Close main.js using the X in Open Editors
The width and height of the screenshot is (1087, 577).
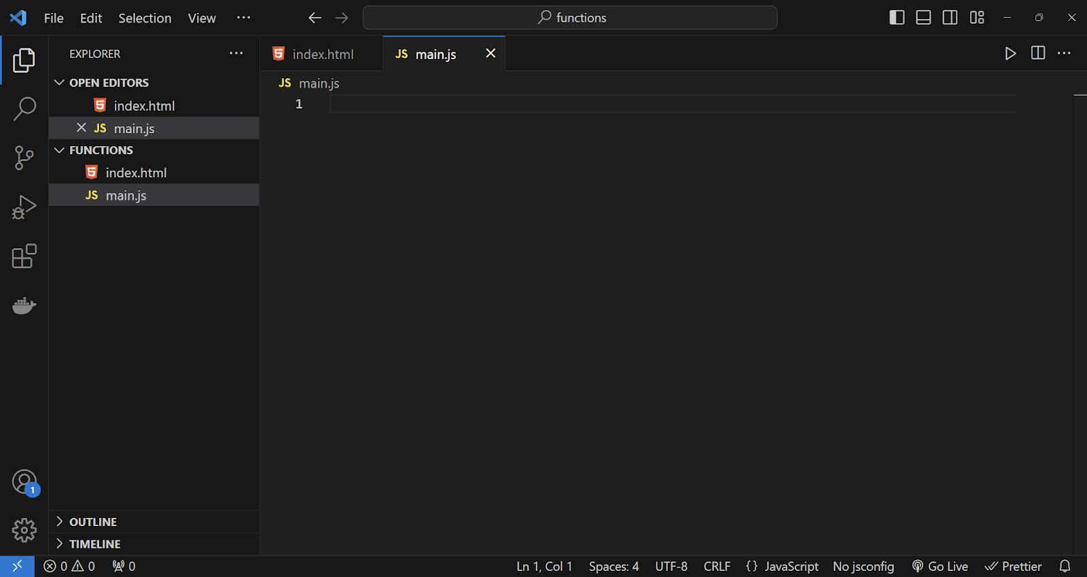click(81, 128)
